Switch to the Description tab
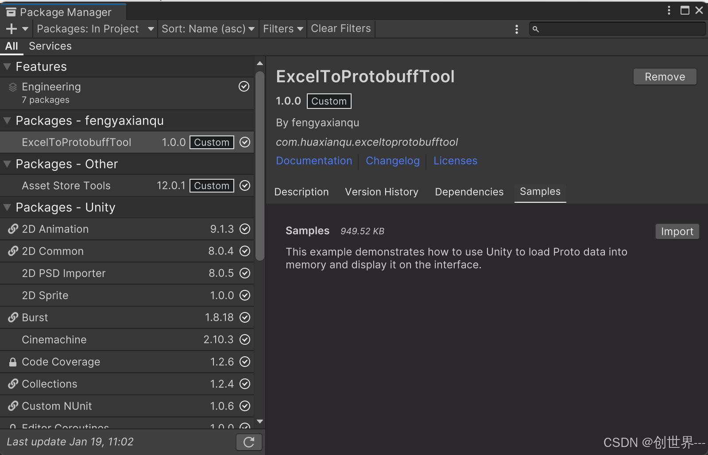Viewport: 708px width, 455px height. pos(302,192)
